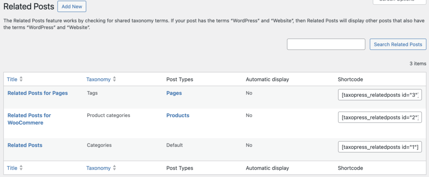Sort by Title in table footer
Screen dimensions: 429x177
(12, 168)
